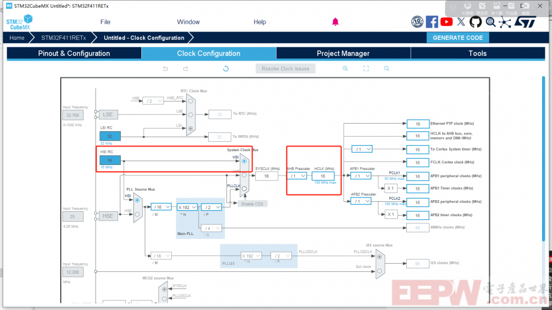Open PLLI2S /R divider dropdown

coord(282,256)
